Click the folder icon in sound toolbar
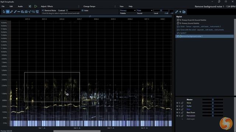 coord(184,12)
